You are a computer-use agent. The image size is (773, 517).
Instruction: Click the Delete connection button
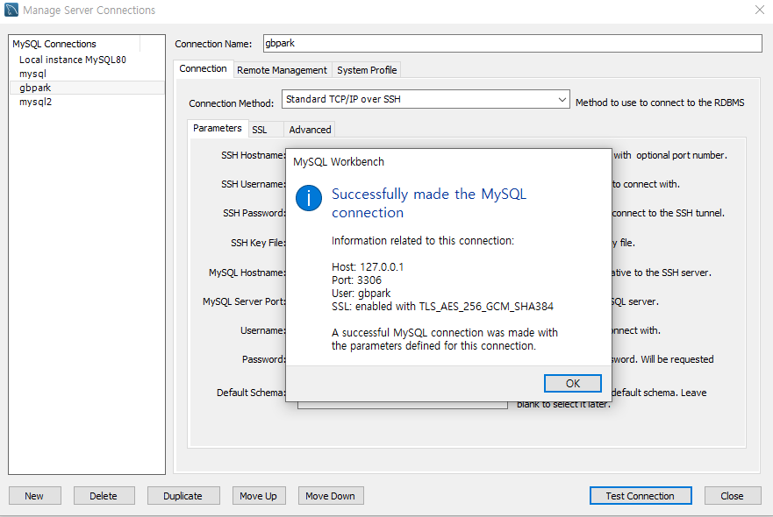click(104, 496)
